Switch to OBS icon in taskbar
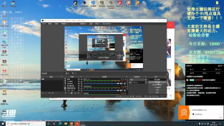This screenshot has height=126, width=224. coord(83,123)
